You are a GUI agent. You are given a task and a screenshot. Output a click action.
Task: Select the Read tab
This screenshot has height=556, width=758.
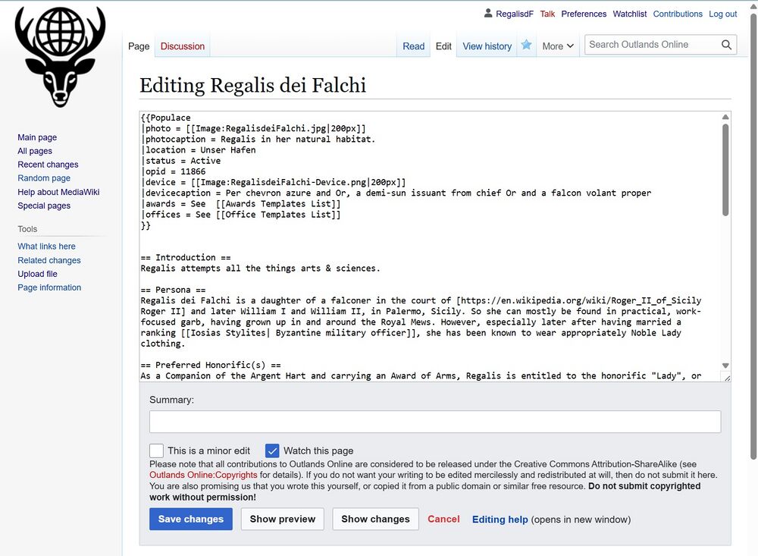click(413, 46)
